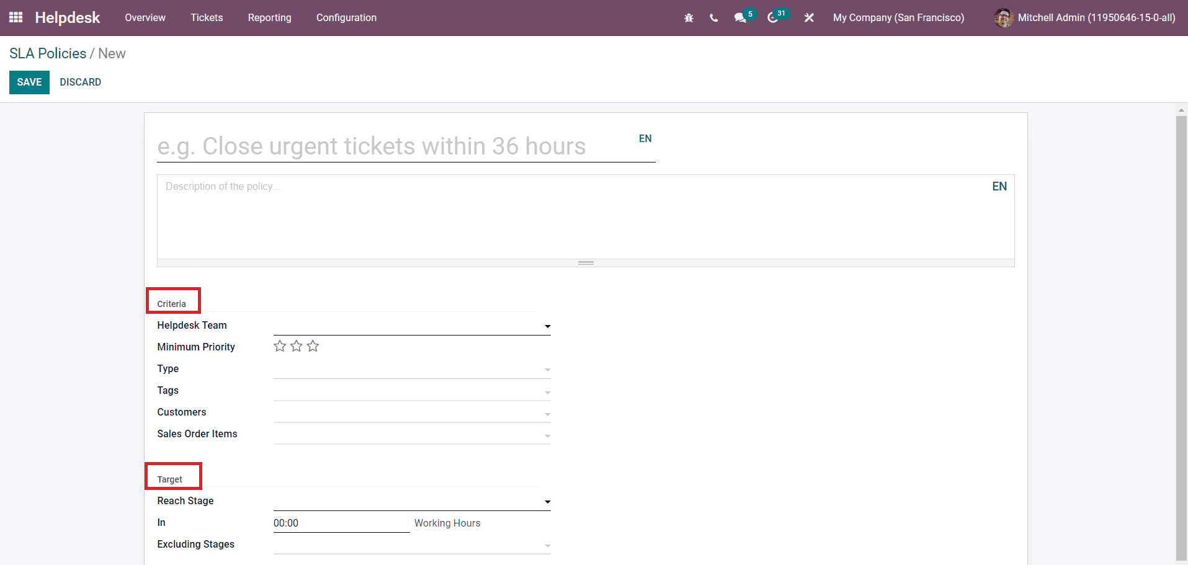Set minimum priority to one star
The width and height of the screenshot is (1188, 565).
coord(279,346)
